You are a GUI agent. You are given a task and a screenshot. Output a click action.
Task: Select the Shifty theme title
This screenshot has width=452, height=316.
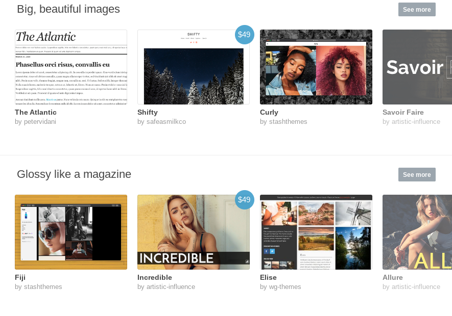148,112
